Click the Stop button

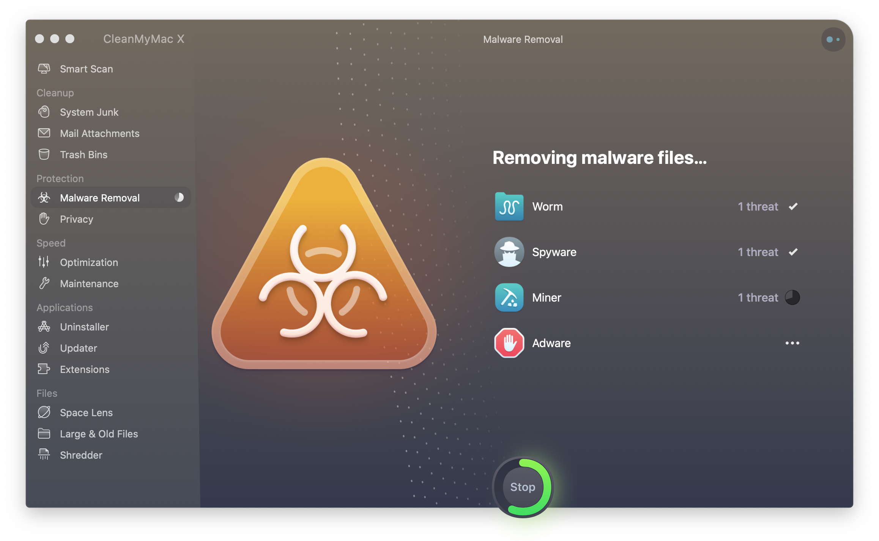(x=523, y=487)
